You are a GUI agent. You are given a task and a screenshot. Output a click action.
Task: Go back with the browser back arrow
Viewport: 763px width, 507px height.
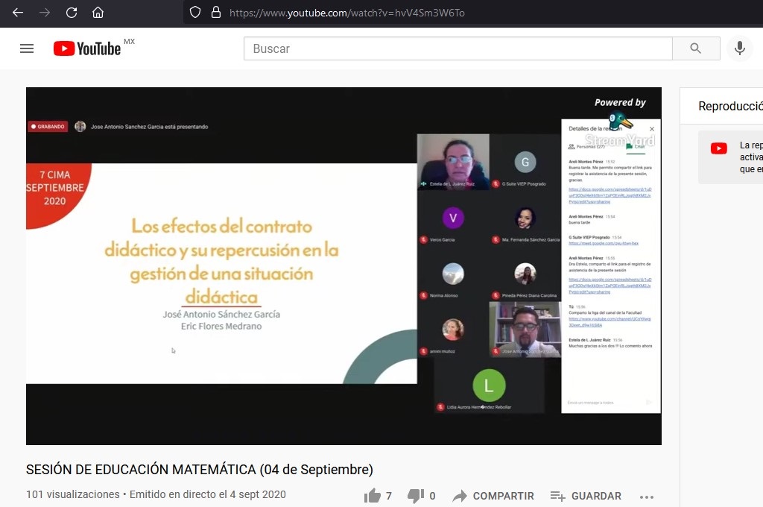click(18, 13)
